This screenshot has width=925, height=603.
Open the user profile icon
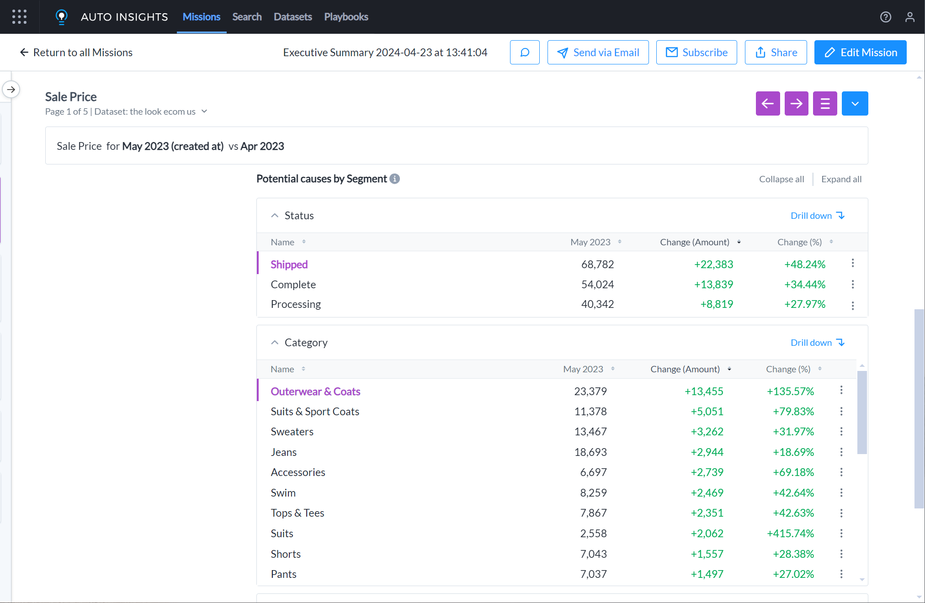pyautogui.click(x=909, y=17)
